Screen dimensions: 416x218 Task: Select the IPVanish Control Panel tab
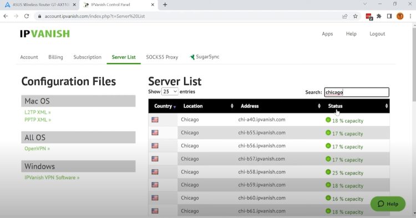pos(119,5)
